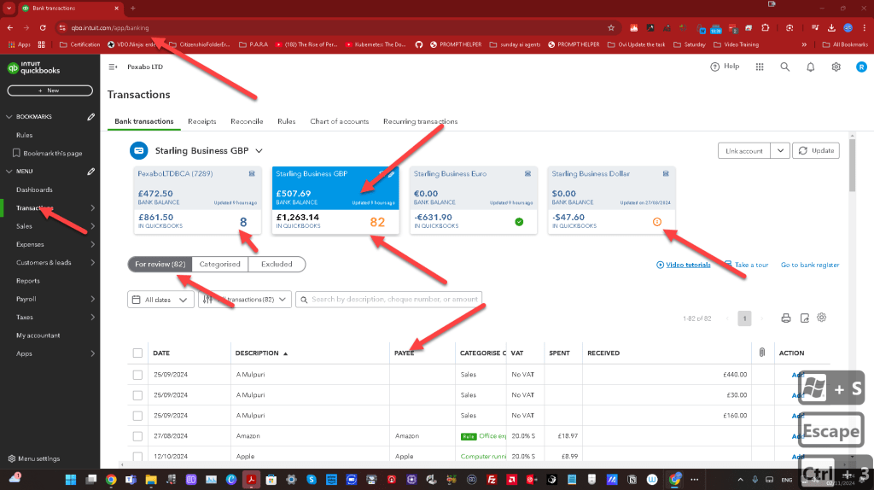Image resolution: width=874 pixels, height=490 pixels.
Task: Open the apps grid icon in header
Action: coord(759,67)
